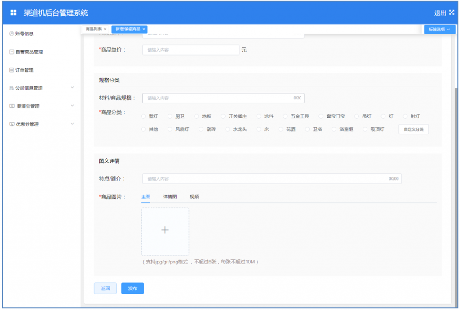Switch to the 视频 tab
This screenshot has height=310, width=460.
(x=194, y=197)
